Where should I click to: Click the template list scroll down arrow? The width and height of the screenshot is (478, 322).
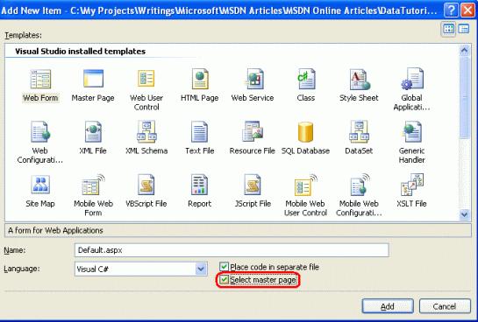[x=464, y=214]
